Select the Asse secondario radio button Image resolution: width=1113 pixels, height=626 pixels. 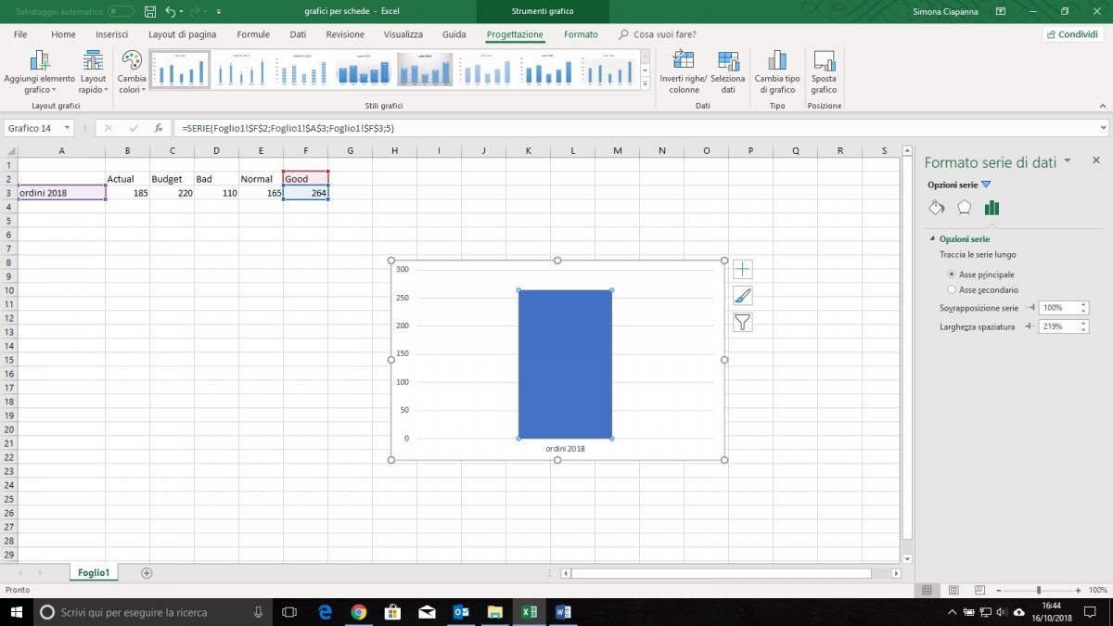[952, 289]
